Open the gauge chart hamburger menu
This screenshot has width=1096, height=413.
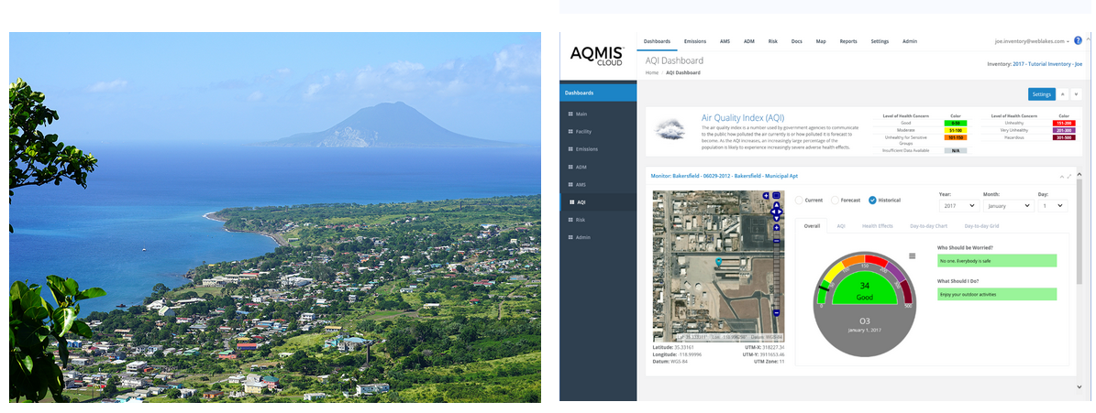(x=912, y=255)
